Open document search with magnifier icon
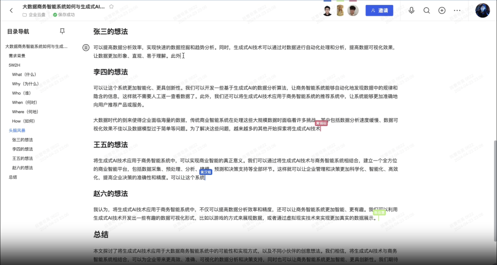Viewport: 497px width, 265px height. coord(427,11)
